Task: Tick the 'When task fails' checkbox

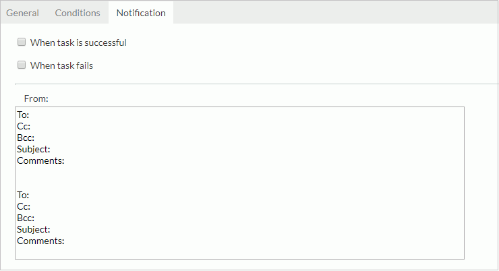Action: pyautogui.click(x=22, y=65)
